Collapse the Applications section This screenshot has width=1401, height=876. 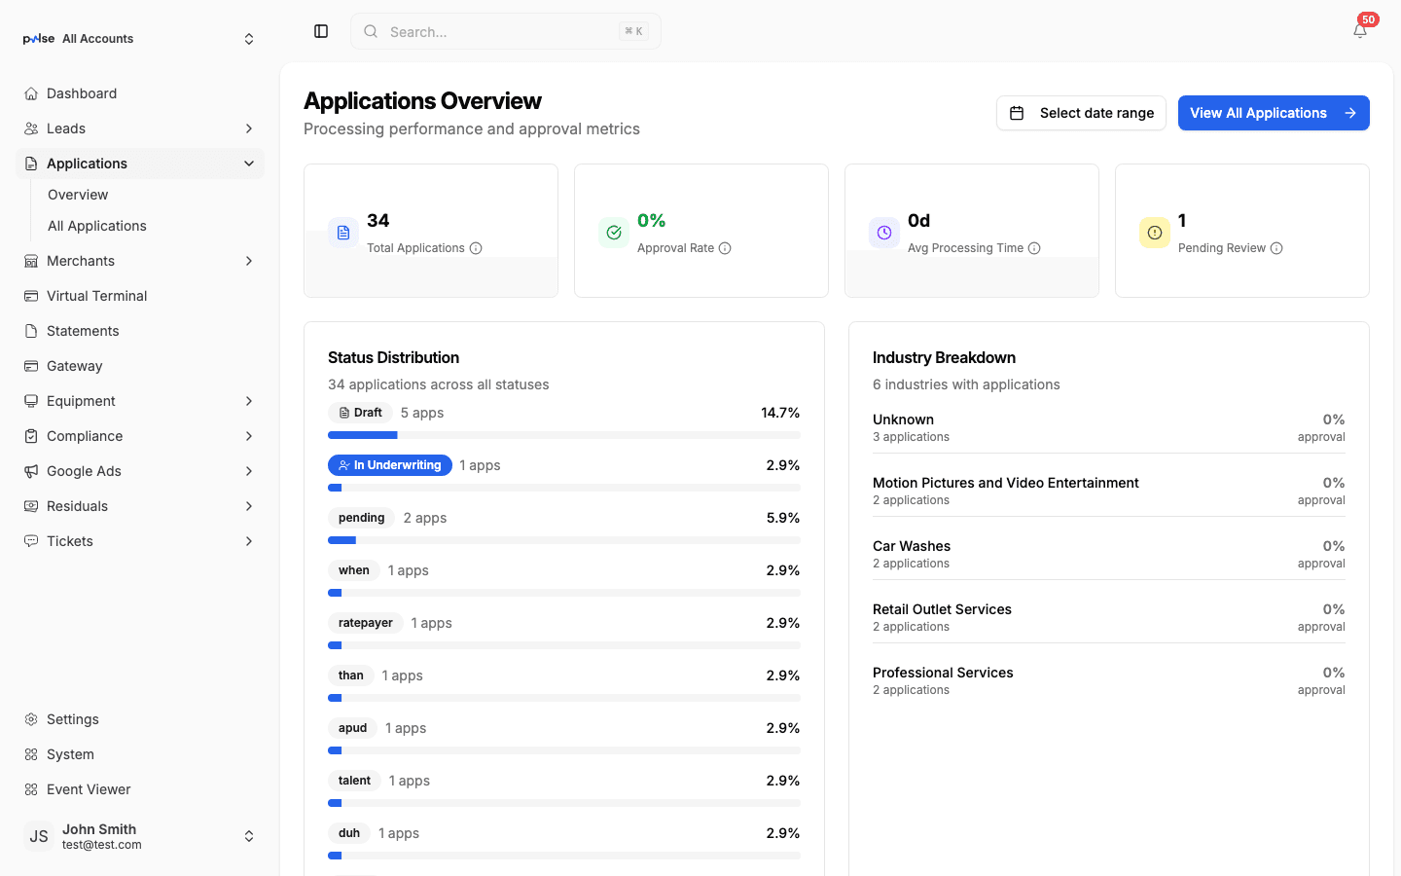[249, 163]
